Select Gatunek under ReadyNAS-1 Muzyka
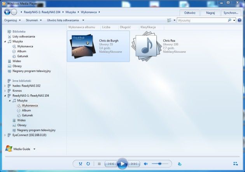The width and height of the screenshot is (245, 172). [x=27, y=115]
